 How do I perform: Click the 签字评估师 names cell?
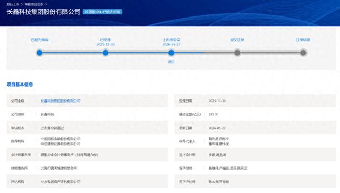coord(219,182)
